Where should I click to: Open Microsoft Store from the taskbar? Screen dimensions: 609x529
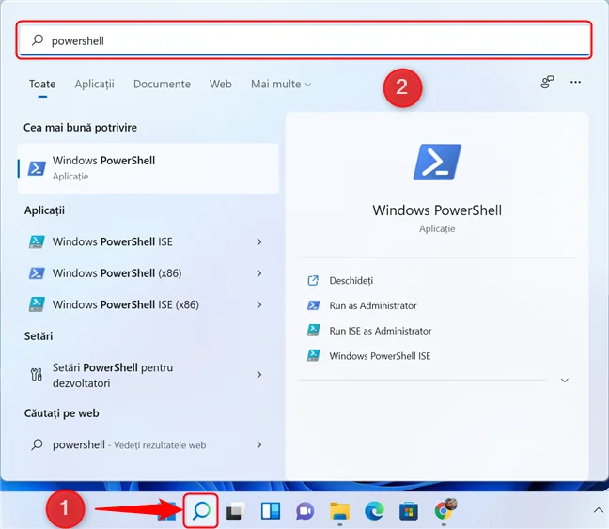point(409,511)
